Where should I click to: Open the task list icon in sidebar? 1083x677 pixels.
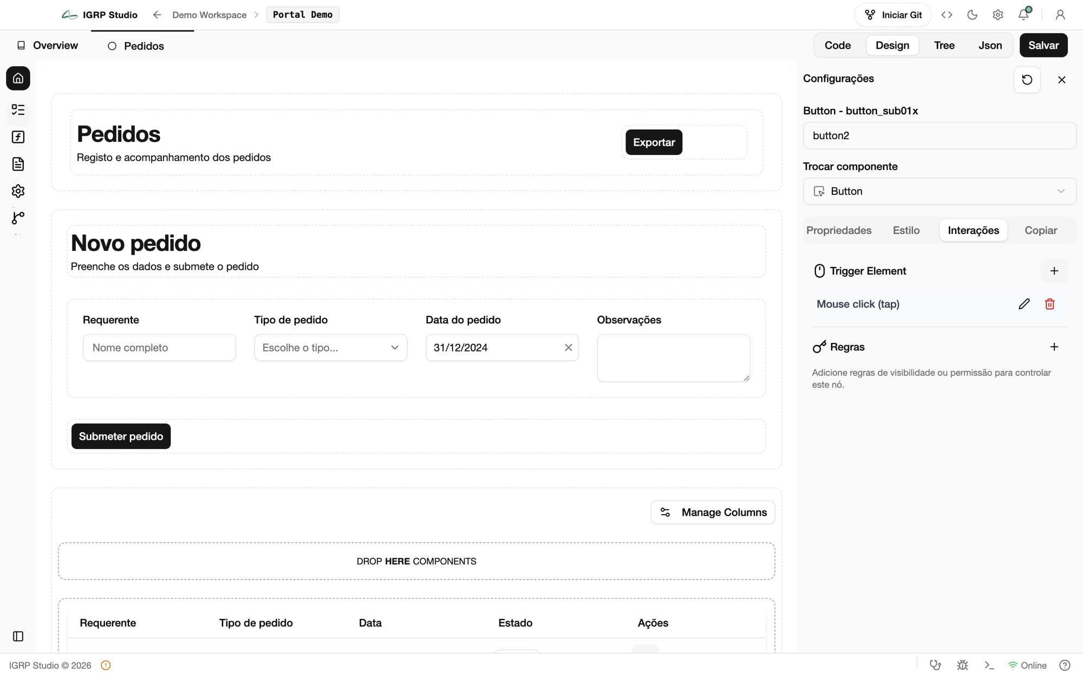coord(18,110)
